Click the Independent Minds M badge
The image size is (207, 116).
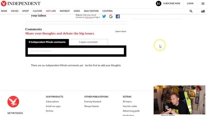(158, 4)
